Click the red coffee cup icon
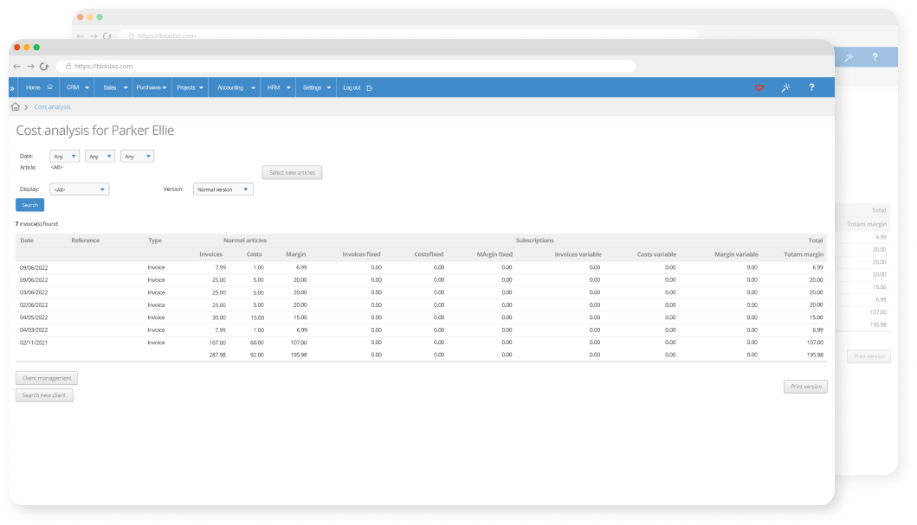 [x=759, y=87]
